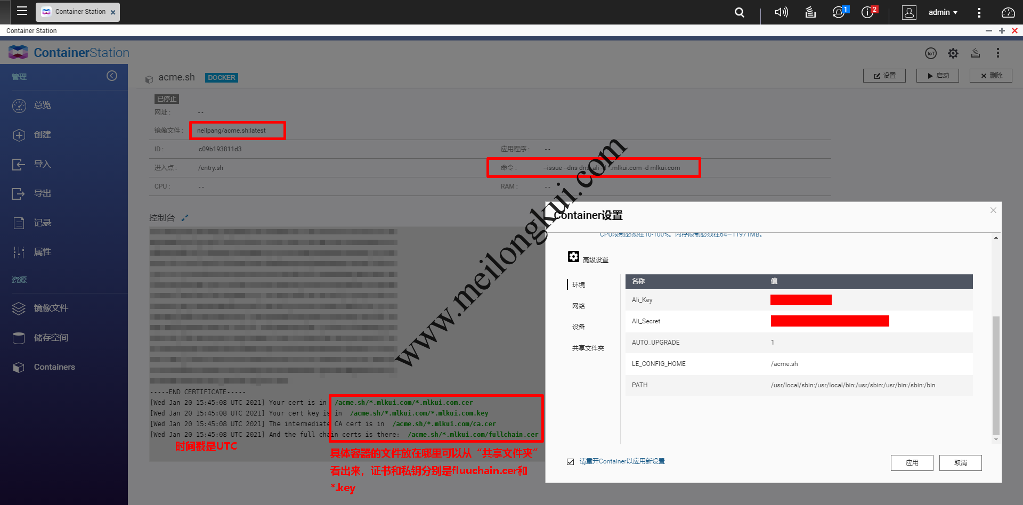Click the AUTO_UPGRADE value 1
This screenshot has width=1023, height=505.
[x=773, y=343]
